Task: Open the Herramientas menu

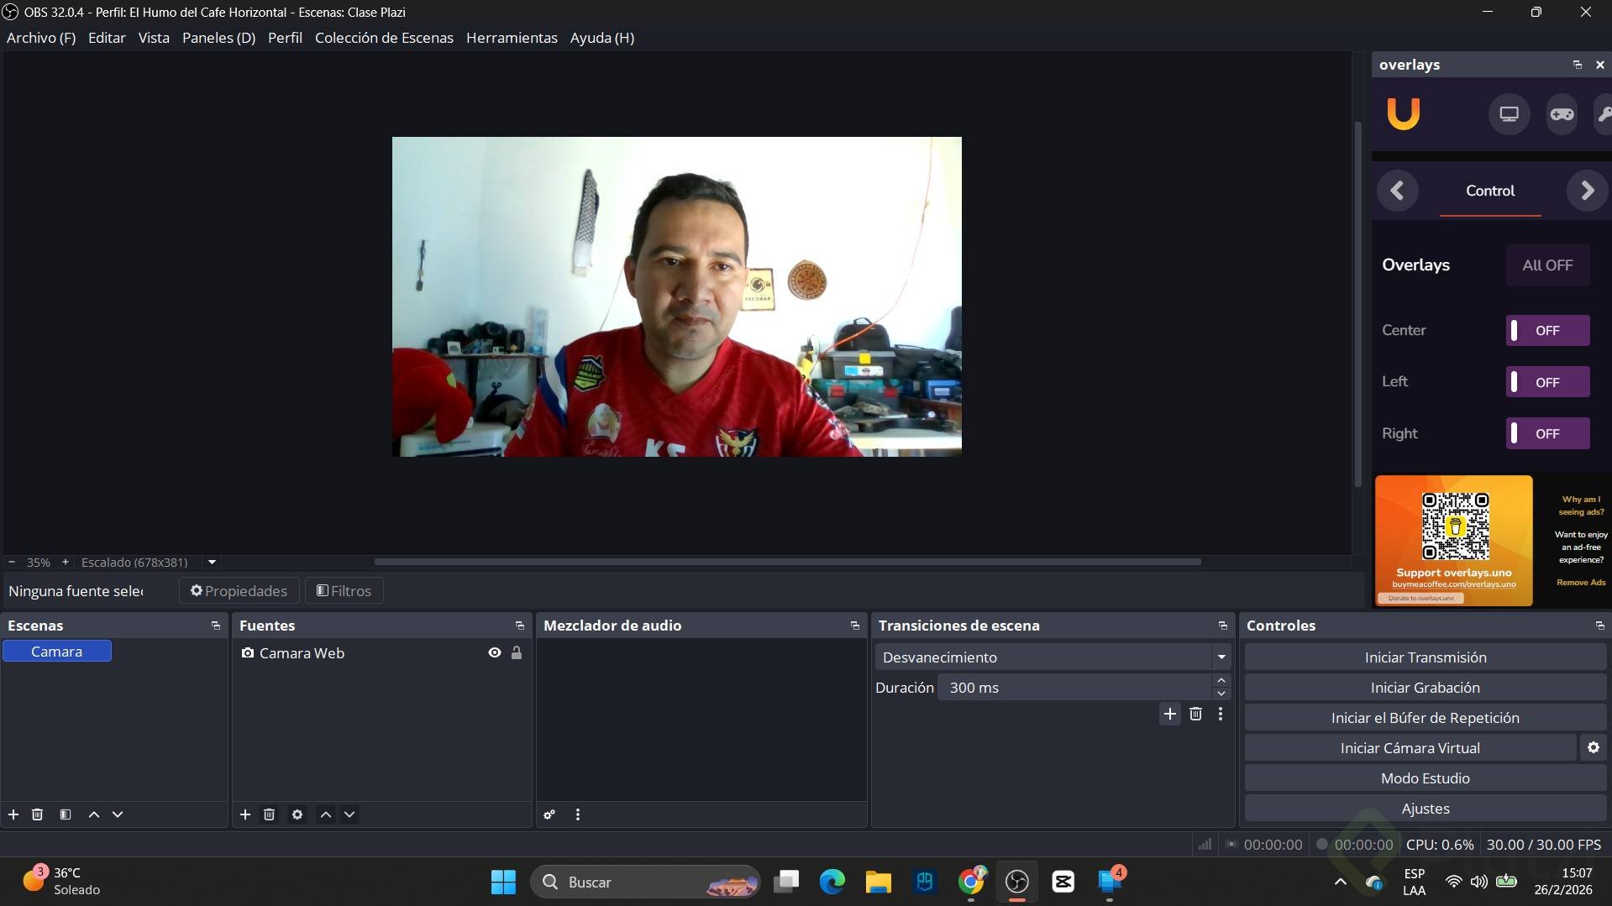Action: 511,38
